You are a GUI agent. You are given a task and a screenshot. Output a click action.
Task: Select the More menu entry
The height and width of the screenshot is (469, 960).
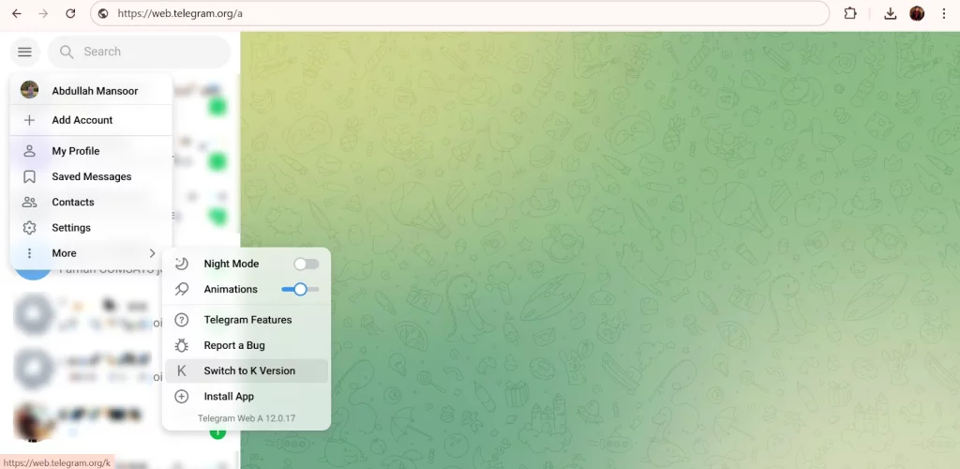click(91, 253)
